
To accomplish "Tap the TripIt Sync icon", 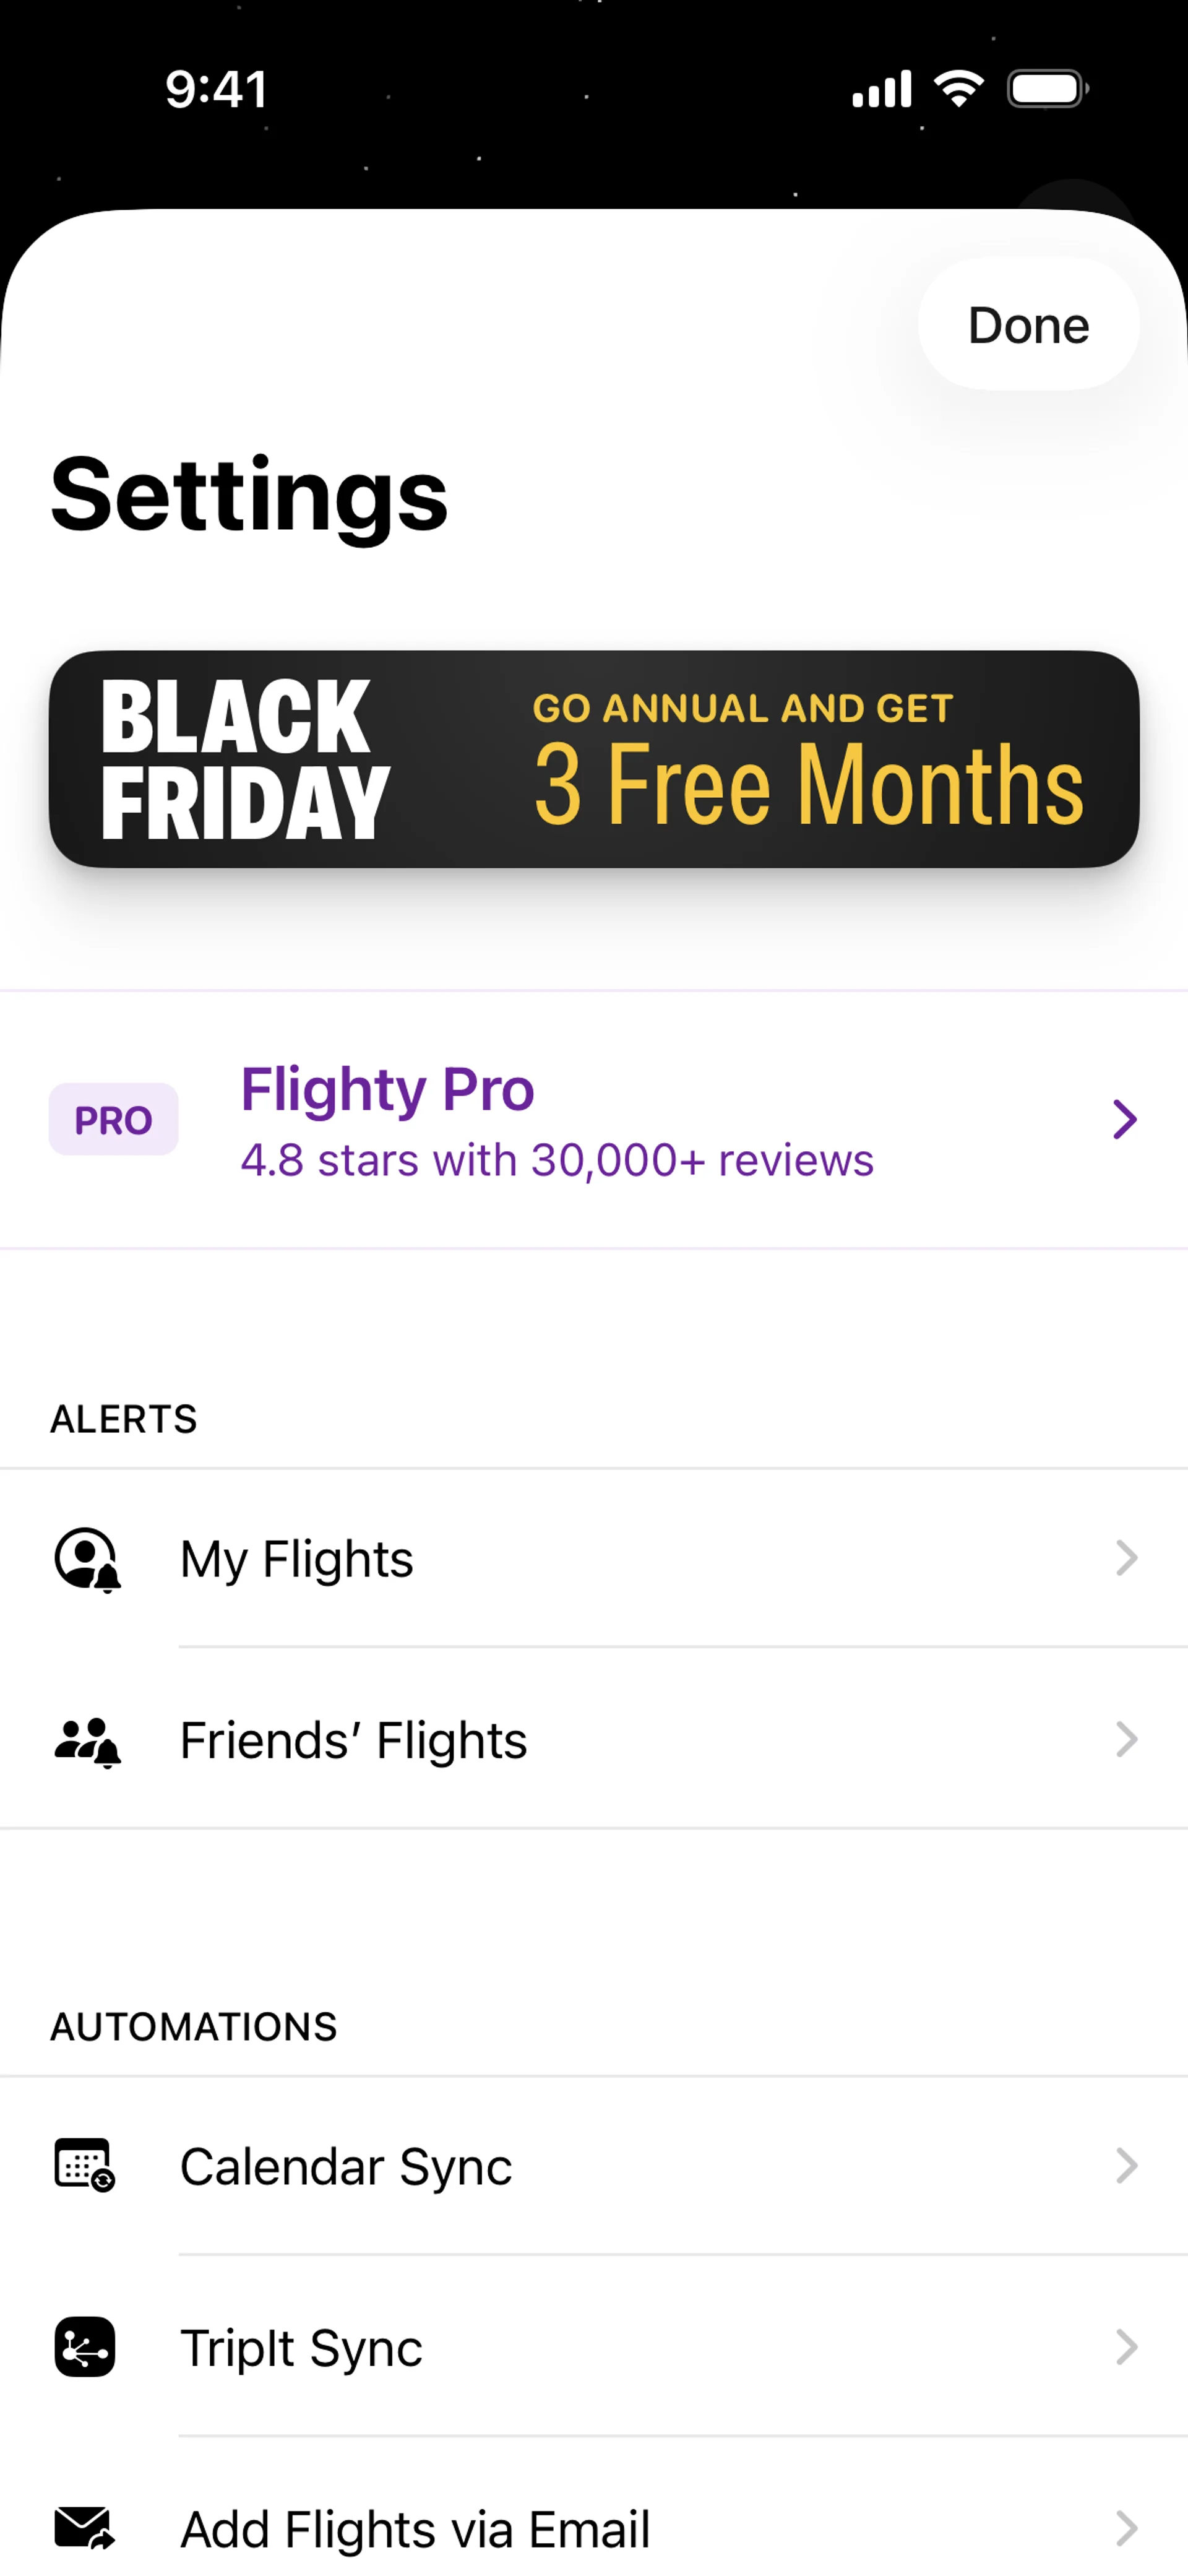I will click(85, 2347).
